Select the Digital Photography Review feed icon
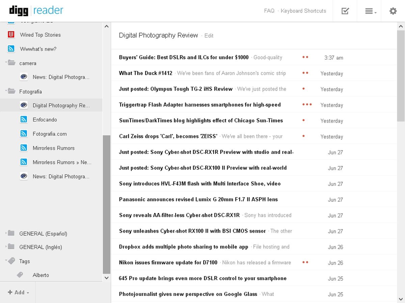This screenshot has width=405, height=303. [x=24, y=105]
